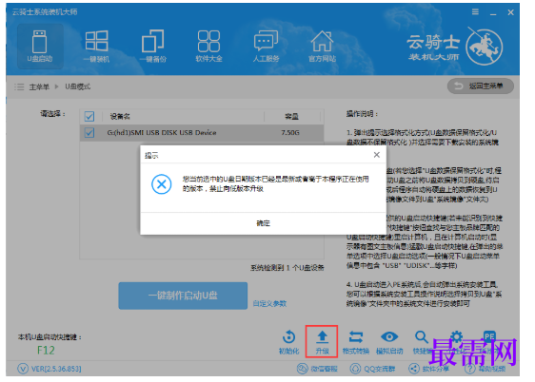
Task: Click the 容量 column header
Action: click(291, 117)
